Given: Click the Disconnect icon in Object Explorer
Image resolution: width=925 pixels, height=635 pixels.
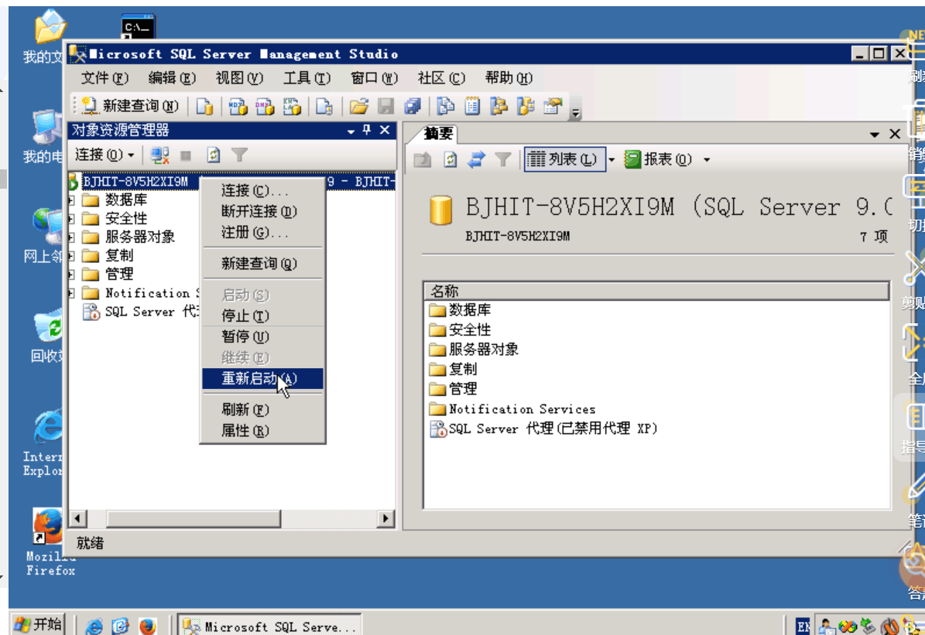Looking at the screenshot, I should tap(160, 155).
